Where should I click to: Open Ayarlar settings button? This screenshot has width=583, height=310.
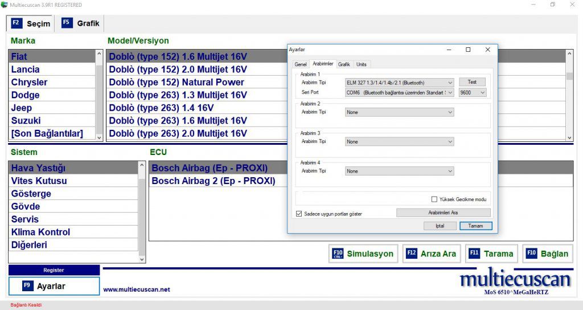point(54,286)
